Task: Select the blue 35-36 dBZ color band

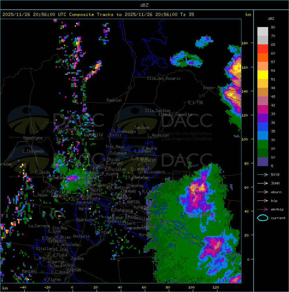Action: point(263,127)
